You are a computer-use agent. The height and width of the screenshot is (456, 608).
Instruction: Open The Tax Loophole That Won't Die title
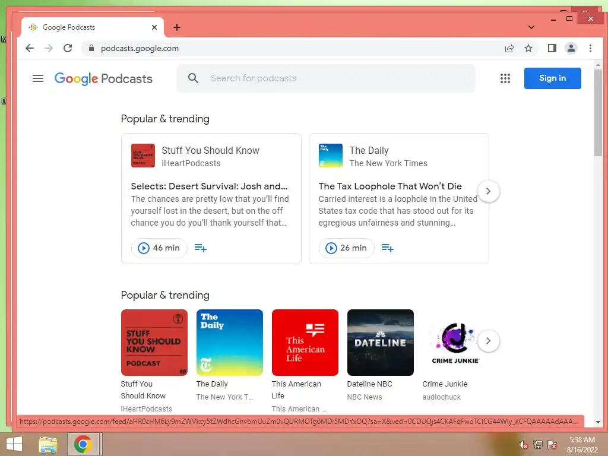tap(390, 186)
